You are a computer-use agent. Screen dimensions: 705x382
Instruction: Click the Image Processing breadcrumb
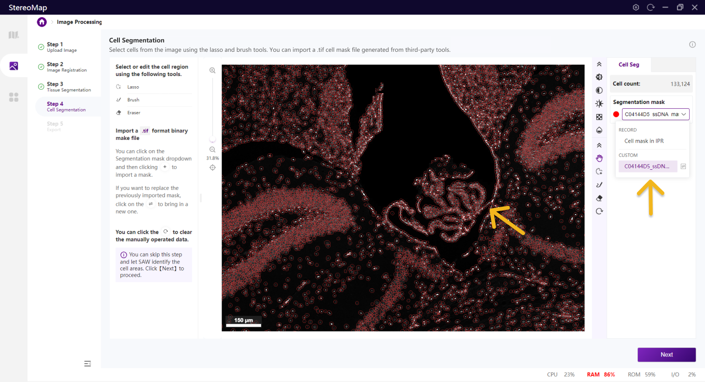click(x=79, y=22)
